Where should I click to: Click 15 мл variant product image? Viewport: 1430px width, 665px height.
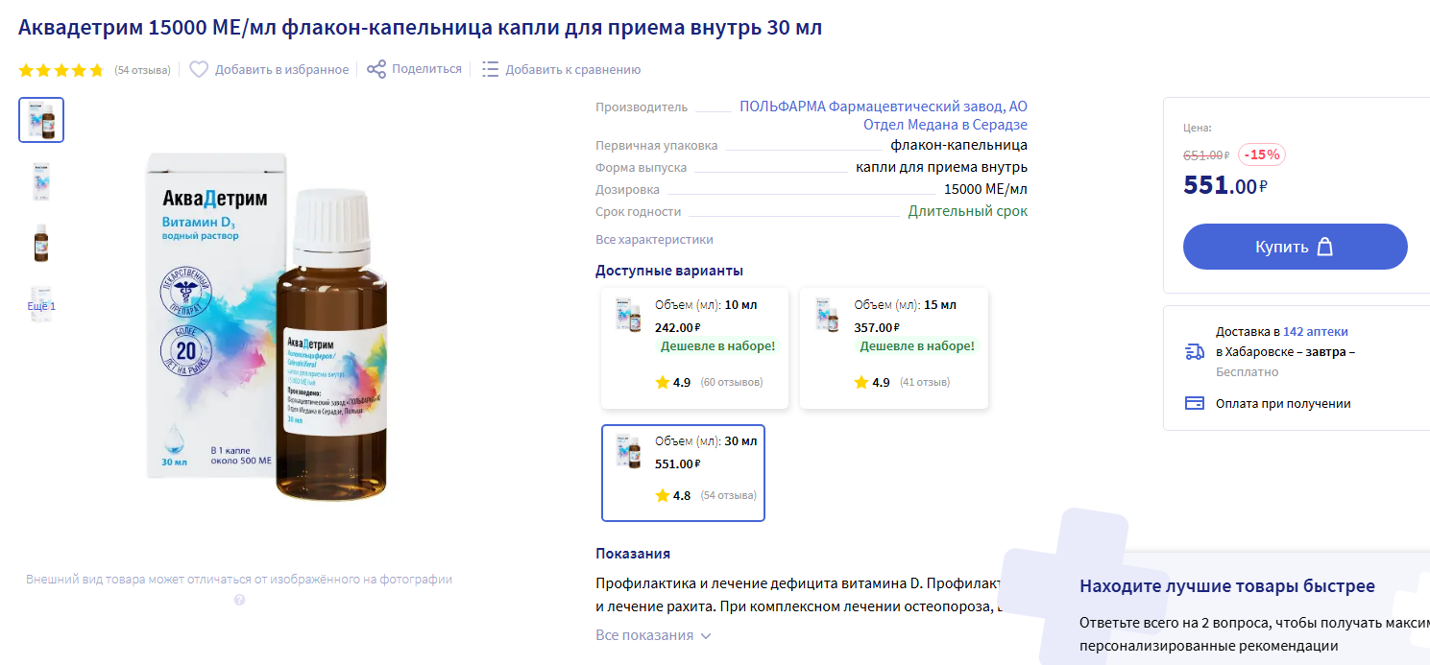[827, 315]
